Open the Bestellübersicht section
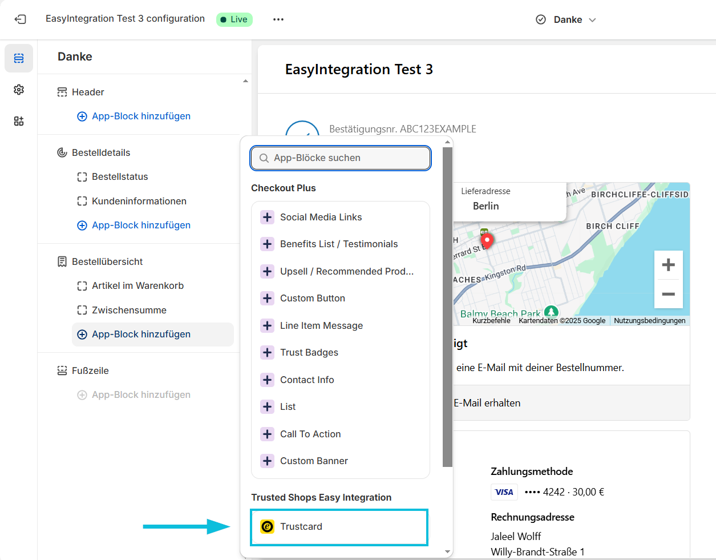 click(107, 261)
